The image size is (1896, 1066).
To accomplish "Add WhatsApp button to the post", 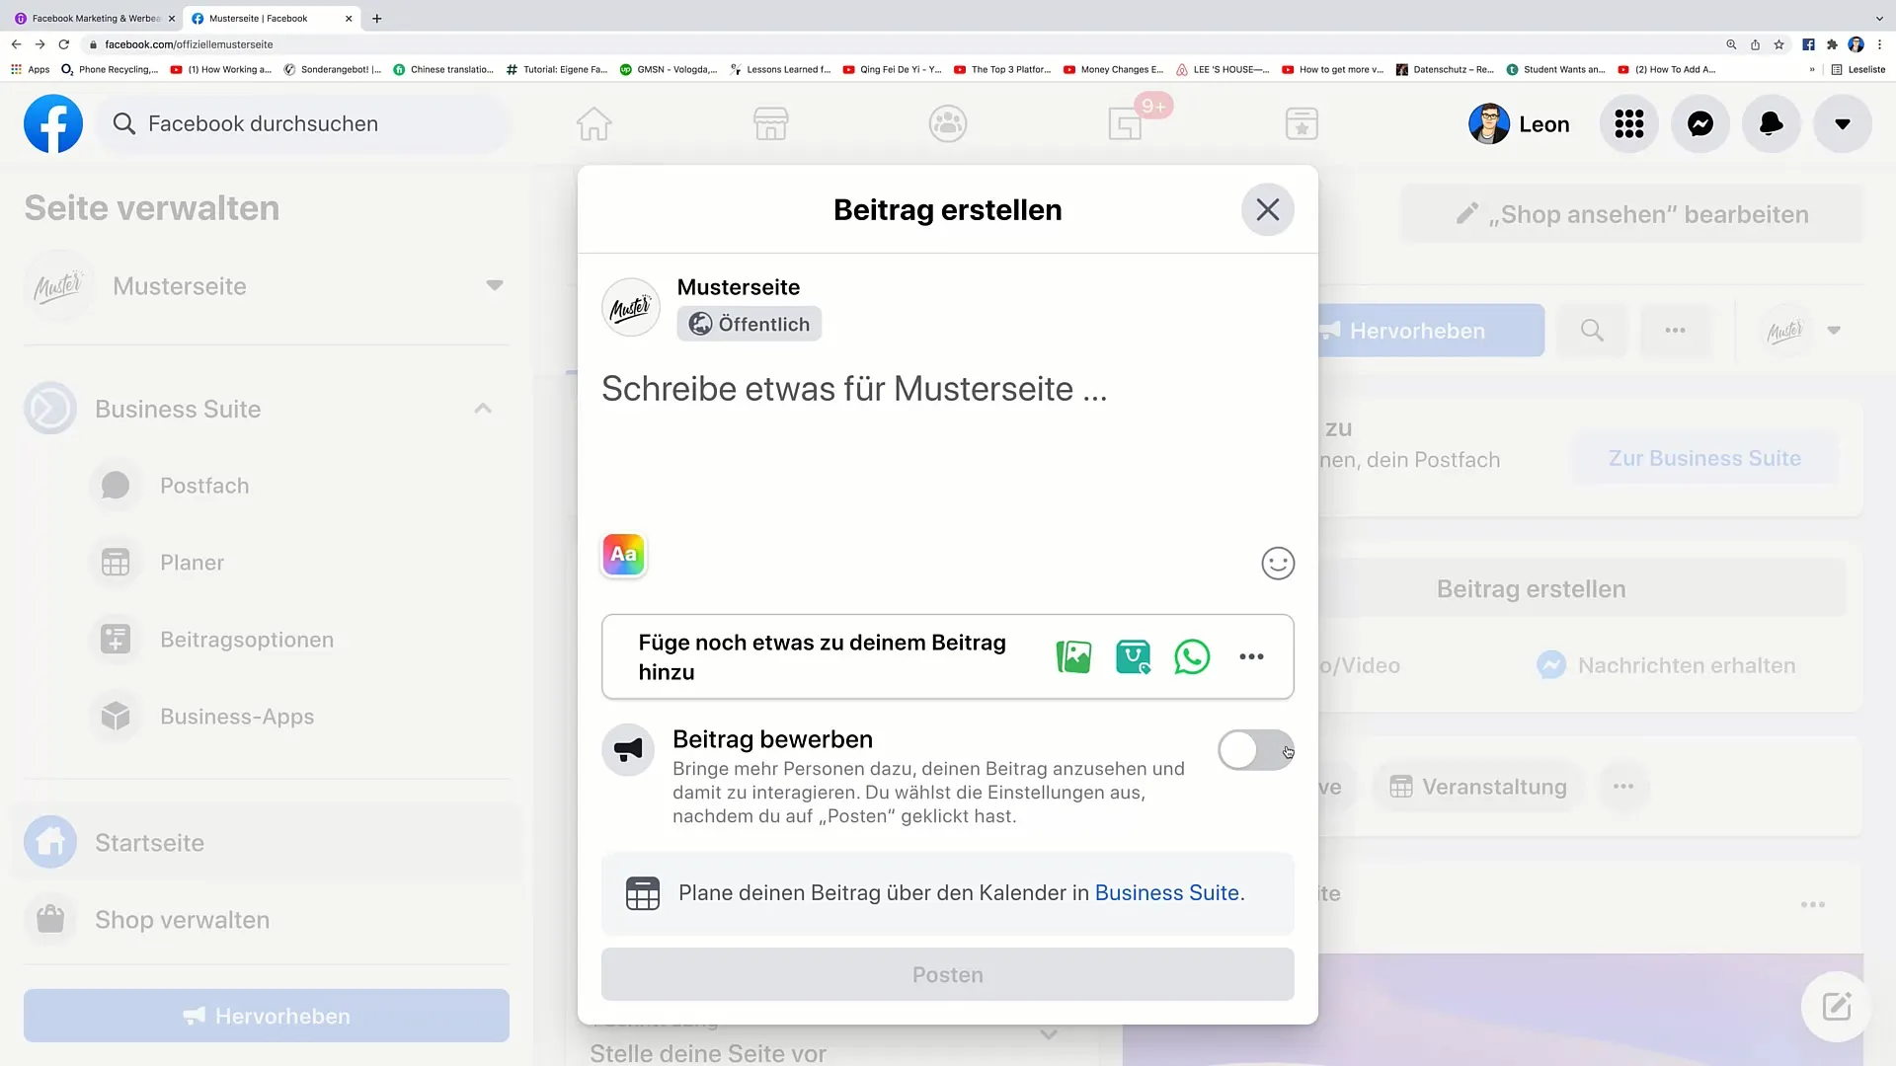I will 1192,656.
